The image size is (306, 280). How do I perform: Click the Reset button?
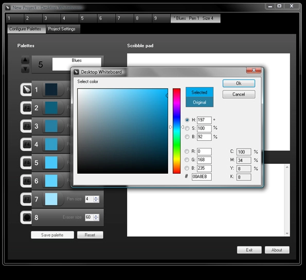pos(90,235)
